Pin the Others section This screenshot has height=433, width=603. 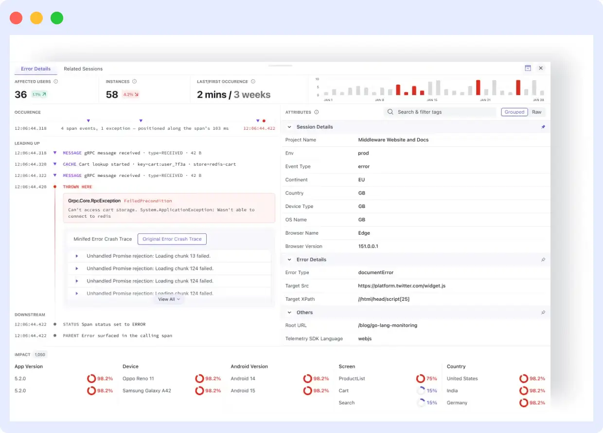[x=543, y=312]
